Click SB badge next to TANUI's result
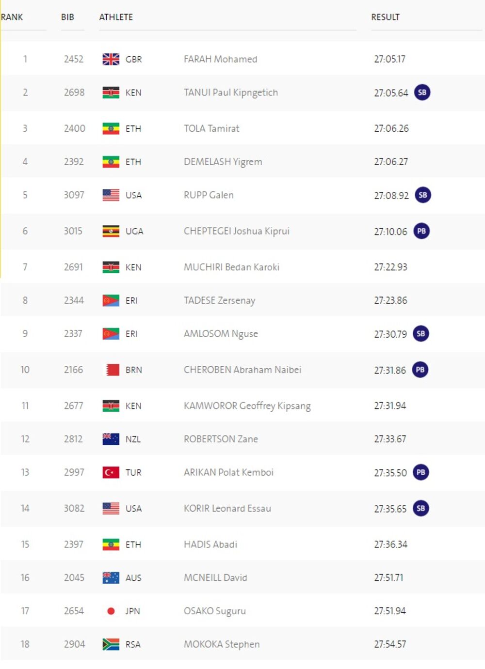Image resolution: width=485 pixels, height=669 pixels. coord(422,93)
